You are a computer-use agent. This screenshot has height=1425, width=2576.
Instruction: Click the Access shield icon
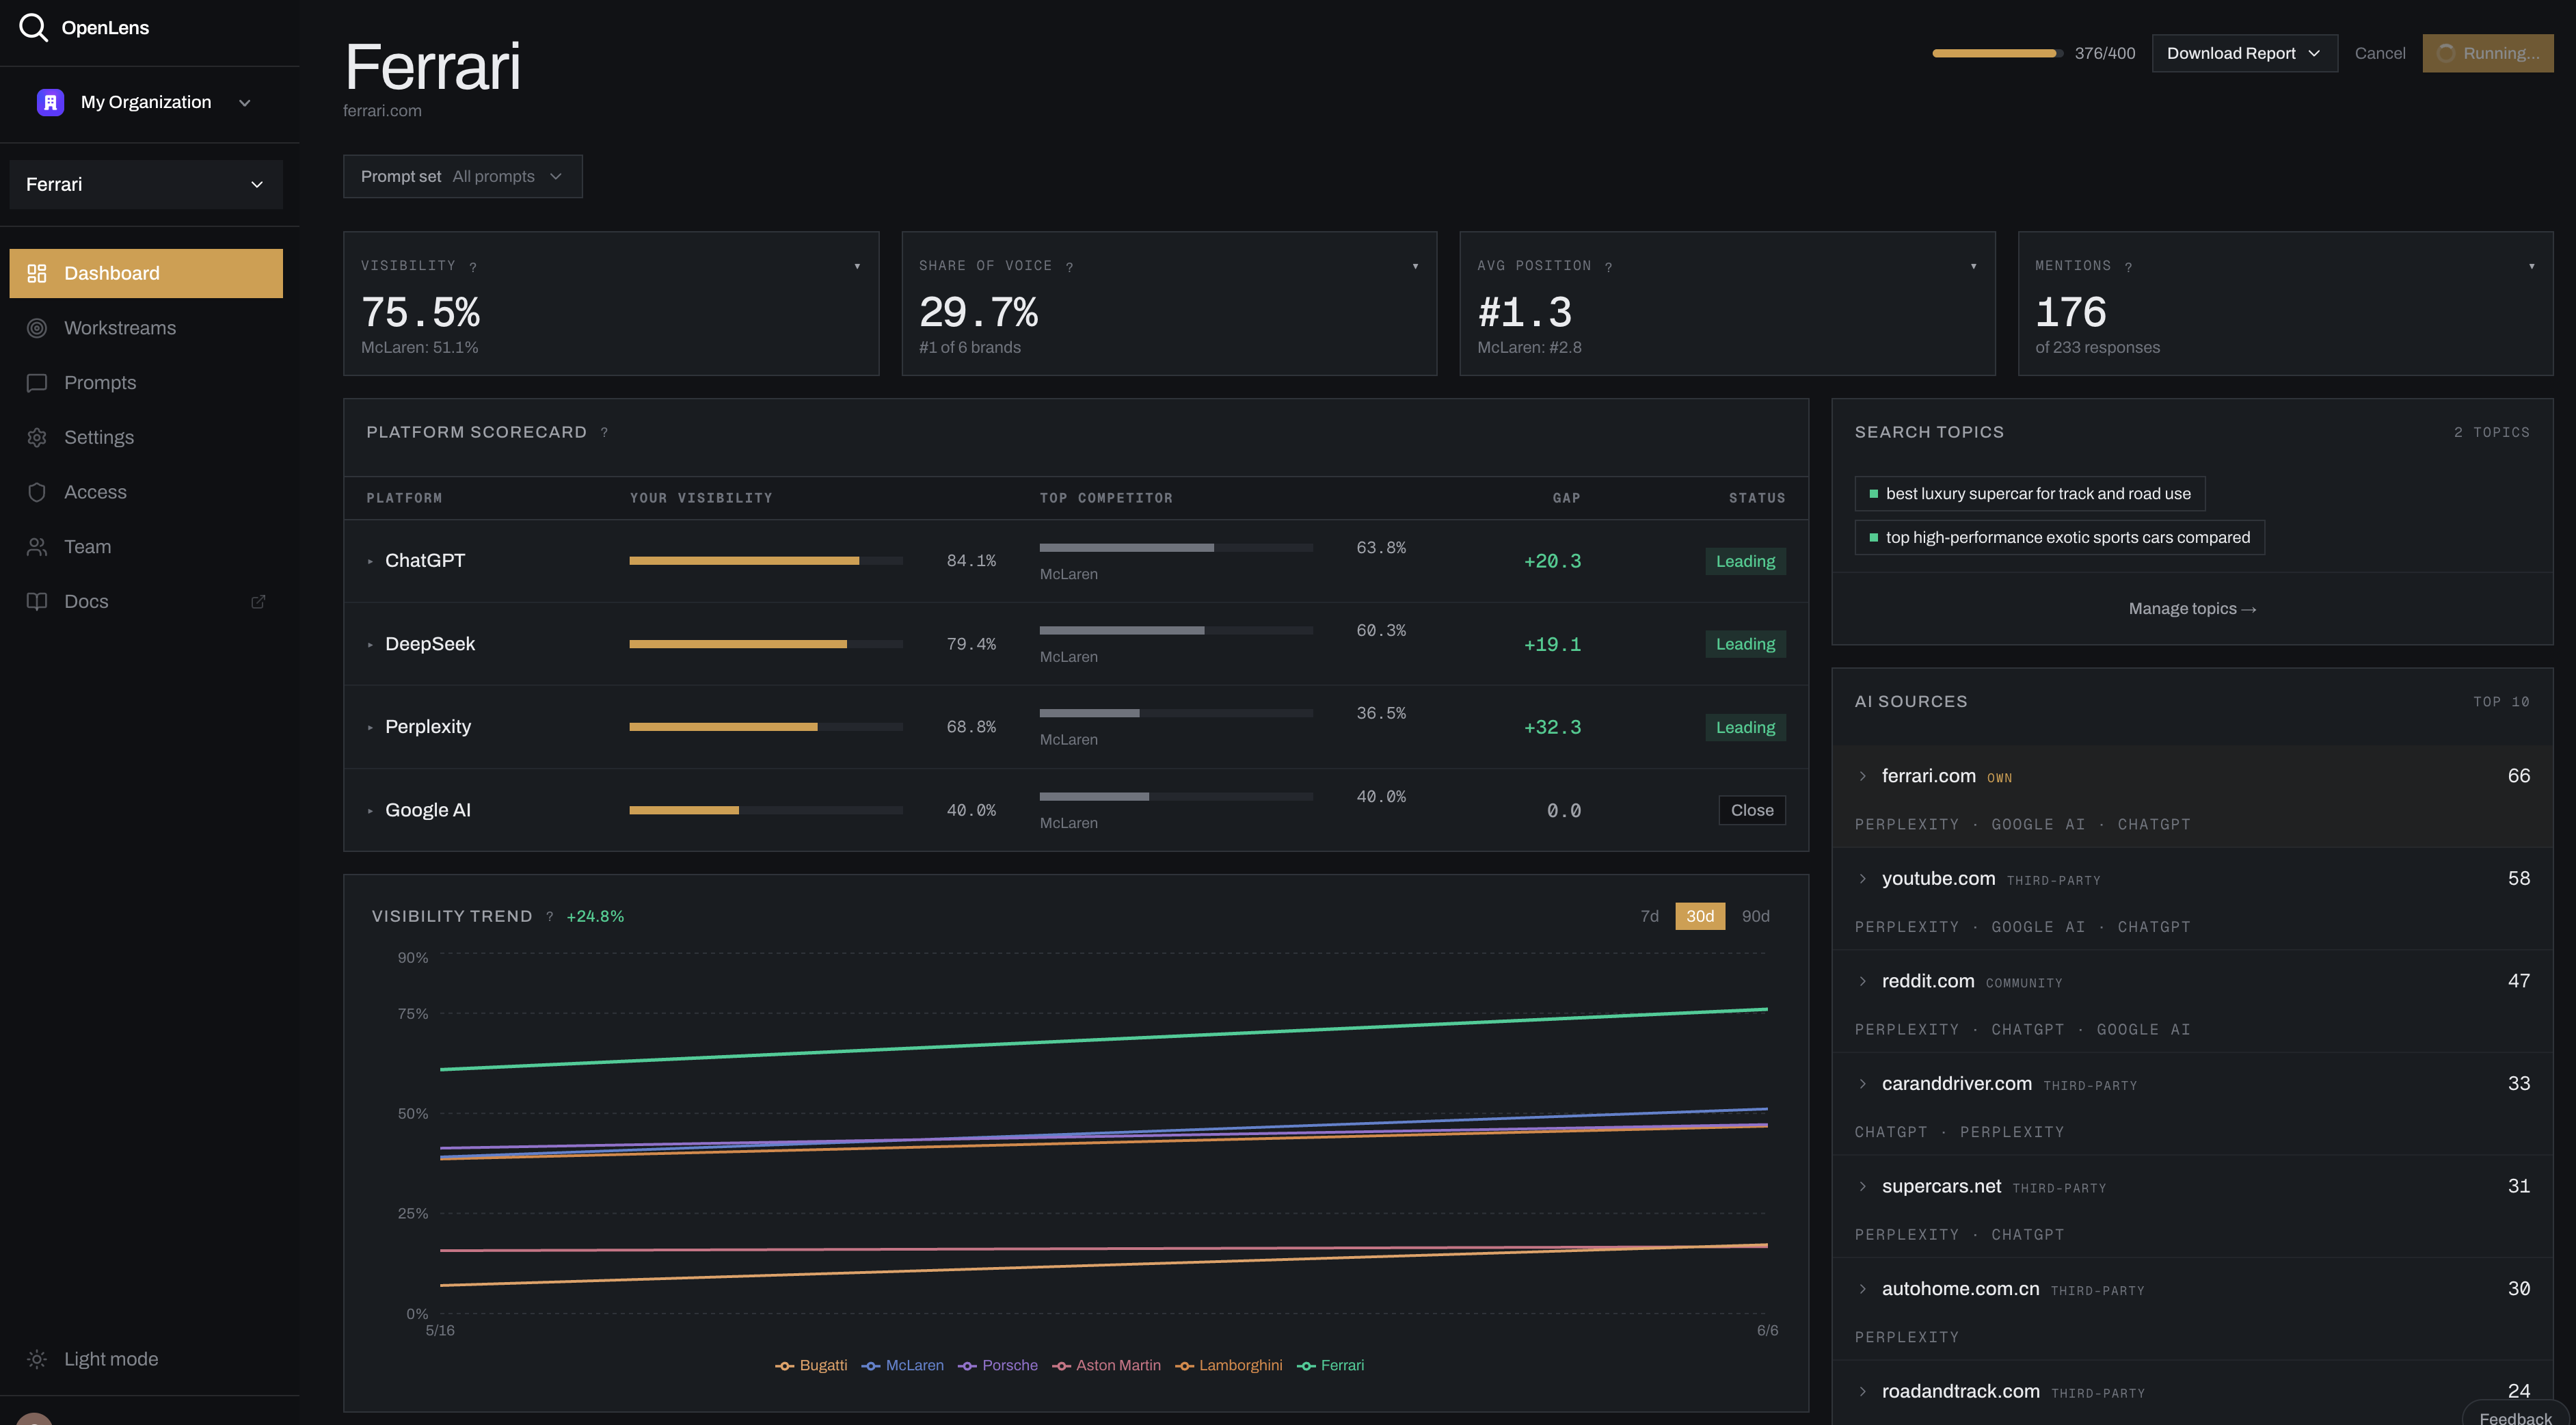pos(37,492)
